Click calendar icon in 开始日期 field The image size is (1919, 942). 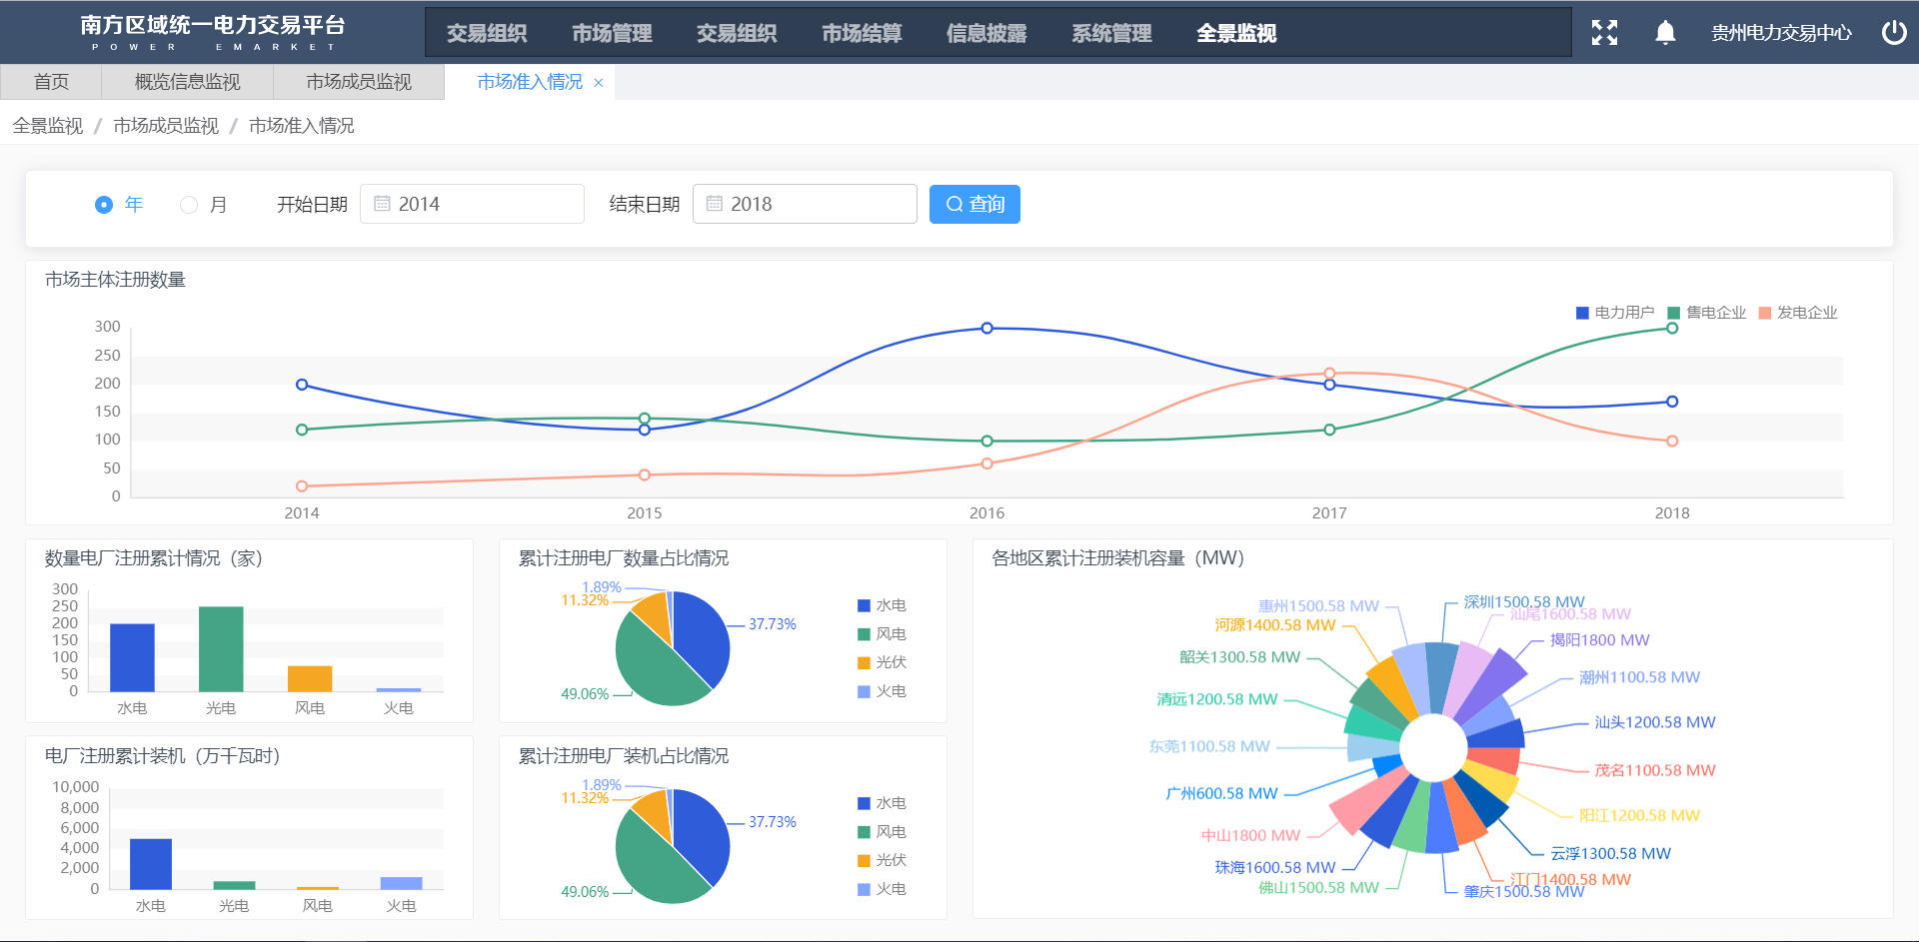pos(382,204)
